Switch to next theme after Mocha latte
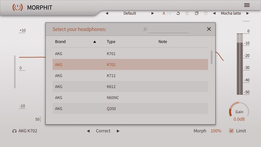This screenshot has width=261, height=147. coord(247,13)
